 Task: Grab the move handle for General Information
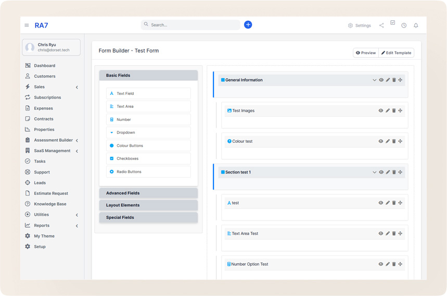coord(400,80)
